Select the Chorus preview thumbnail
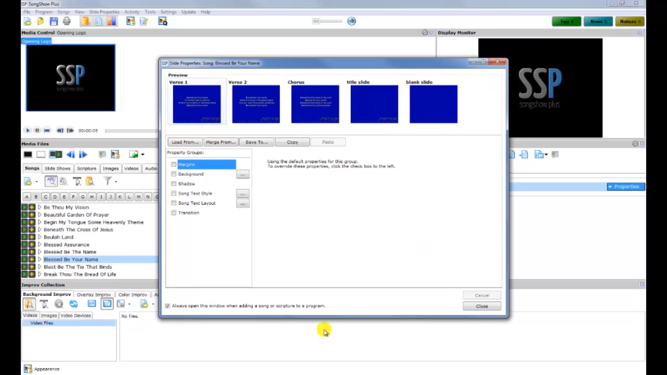The image size is (667, 375). point(315,104)
